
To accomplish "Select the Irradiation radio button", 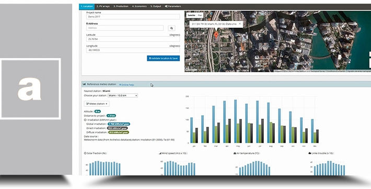I will tap(85, 120).
